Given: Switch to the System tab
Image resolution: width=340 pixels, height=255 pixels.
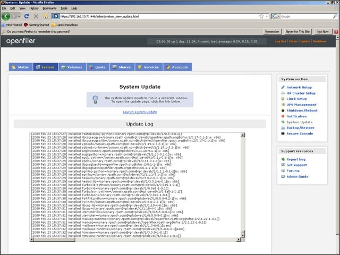Looking at the screenshot, I should click(x=46, y=67).
